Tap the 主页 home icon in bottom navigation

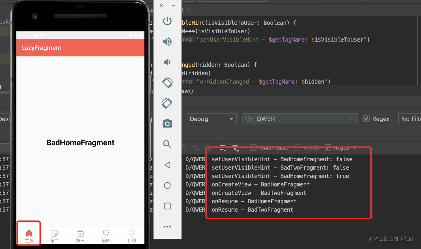click(29, 236)
